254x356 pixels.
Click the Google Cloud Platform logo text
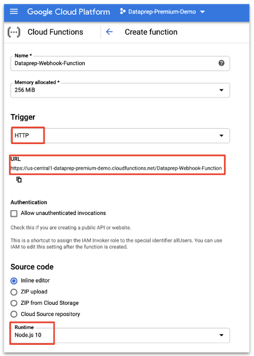pyautogui.click(x=68, y=12)
